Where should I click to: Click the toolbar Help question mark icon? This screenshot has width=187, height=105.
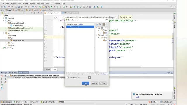(x=102, y=7)
